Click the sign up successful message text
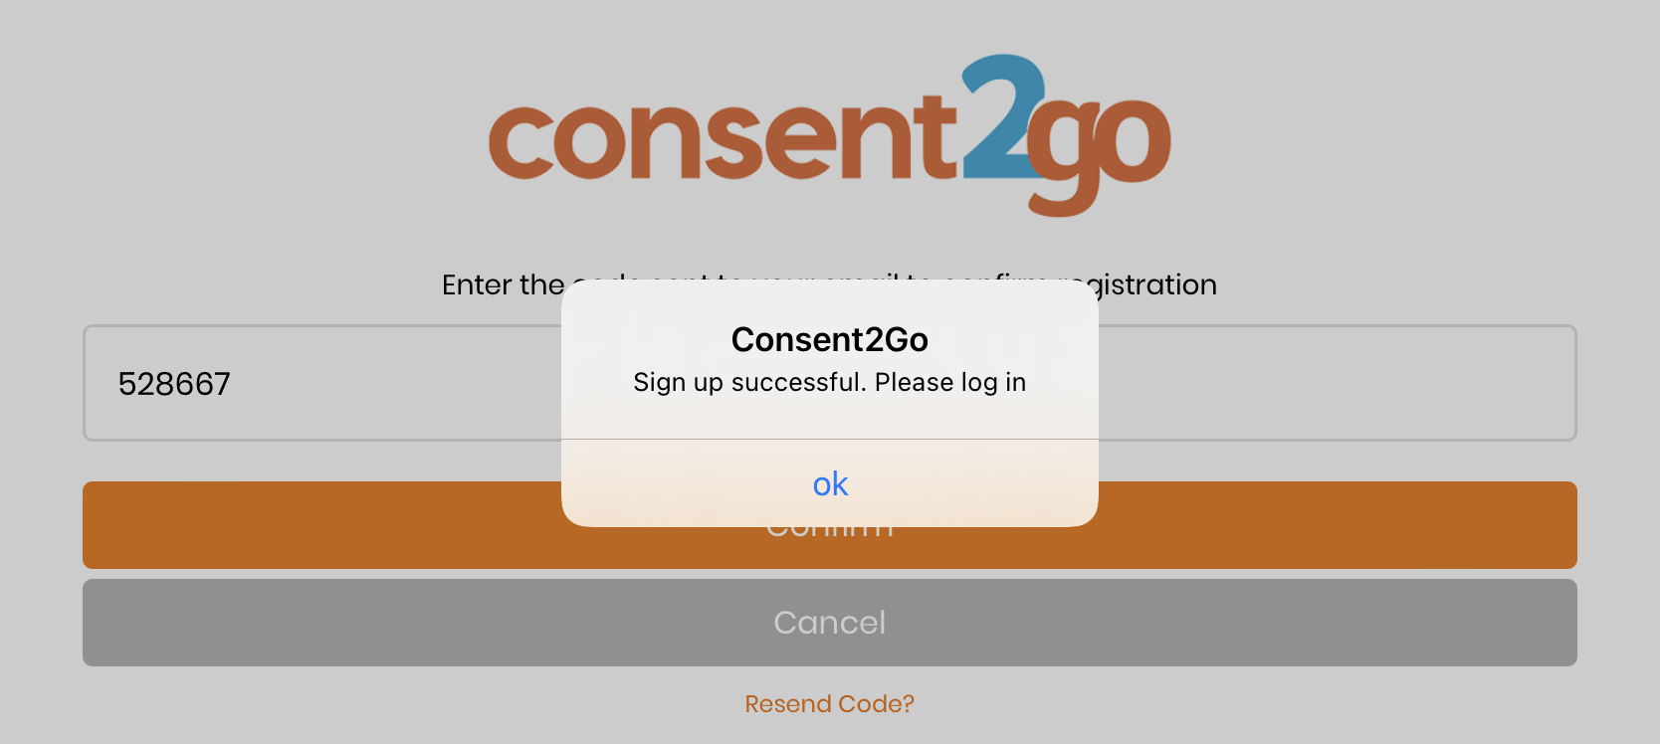This screenshot has height=744, width=1660. pyautogui.click(x=829, y=381)
